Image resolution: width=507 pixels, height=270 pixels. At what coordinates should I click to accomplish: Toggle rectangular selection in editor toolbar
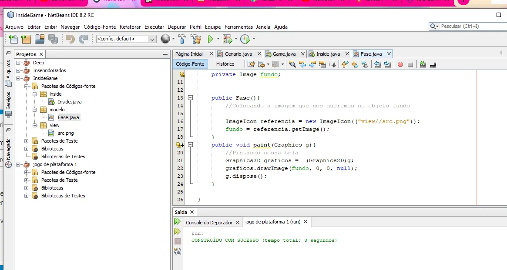pos(332,64)
